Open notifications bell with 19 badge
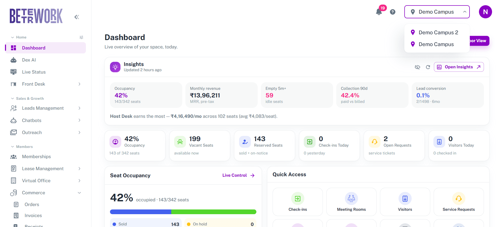502x227 pixels. (x=379, y=12)
